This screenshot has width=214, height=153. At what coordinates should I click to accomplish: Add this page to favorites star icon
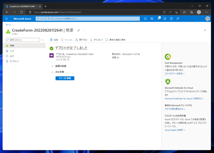pyautogui.click(x=176, y=12)
